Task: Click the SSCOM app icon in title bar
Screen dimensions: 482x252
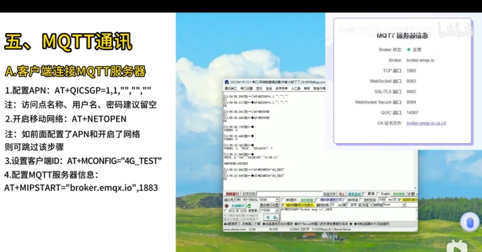Action: coord(227,82)
